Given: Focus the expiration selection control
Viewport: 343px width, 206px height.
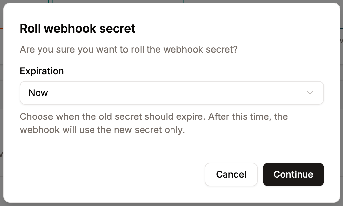Looking at the screenshot, I should pyautogui.click(x=171, y=93).
